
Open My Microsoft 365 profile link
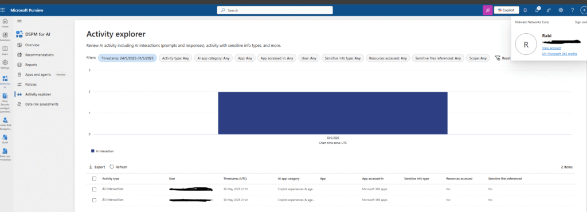tap(559, 54)
